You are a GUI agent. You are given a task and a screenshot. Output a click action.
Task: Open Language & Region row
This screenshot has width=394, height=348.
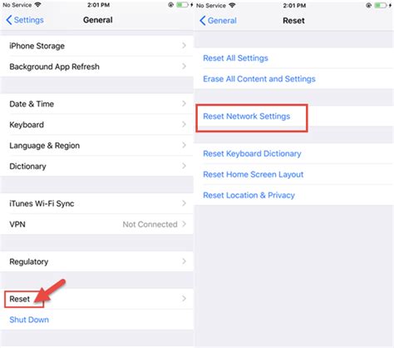point(96,146)
